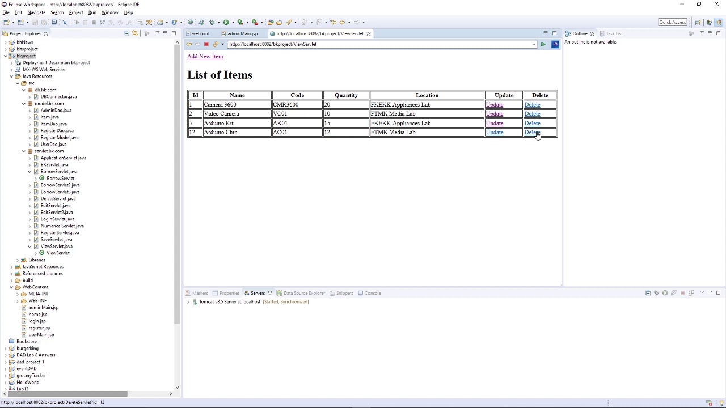Viewport: 726px width, 408px height.
Task: Click the Debug bug toolbar icon
Action: [212, 22]
